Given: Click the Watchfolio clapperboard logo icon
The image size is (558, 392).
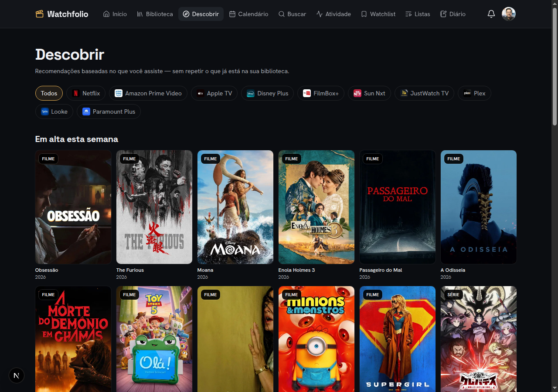Looking at the screenshot, I should [x=40, y=14].
